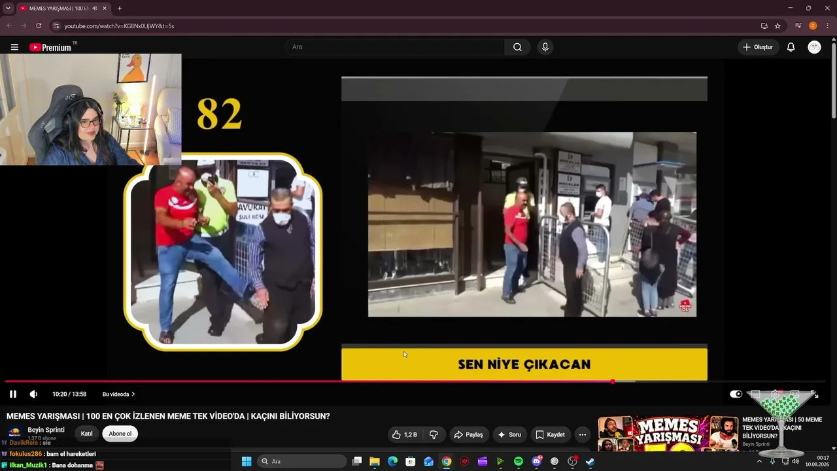Screen dimensions: 837x471
Task: Click the Chrome address bar URL
Action: pyautogui.click(x=119, y=26)
